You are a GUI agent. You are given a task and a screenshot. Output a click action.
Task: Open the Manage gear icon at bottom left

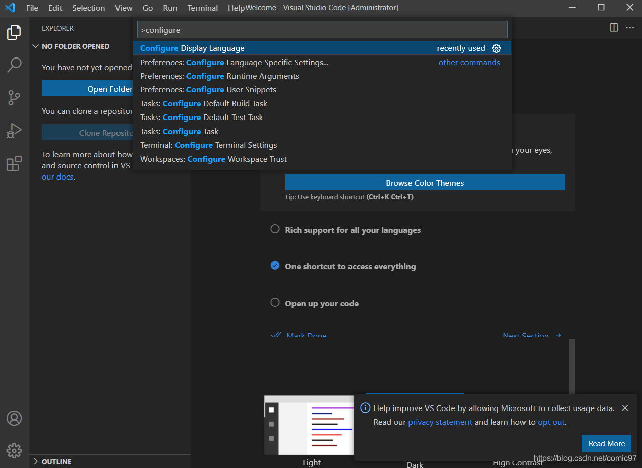pyautogui.click(x=14, y=450)
